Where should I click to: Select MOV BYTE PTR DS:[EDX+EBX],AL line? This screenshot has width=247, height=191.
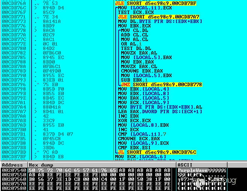pyautogui.click(x=160, y=107)
